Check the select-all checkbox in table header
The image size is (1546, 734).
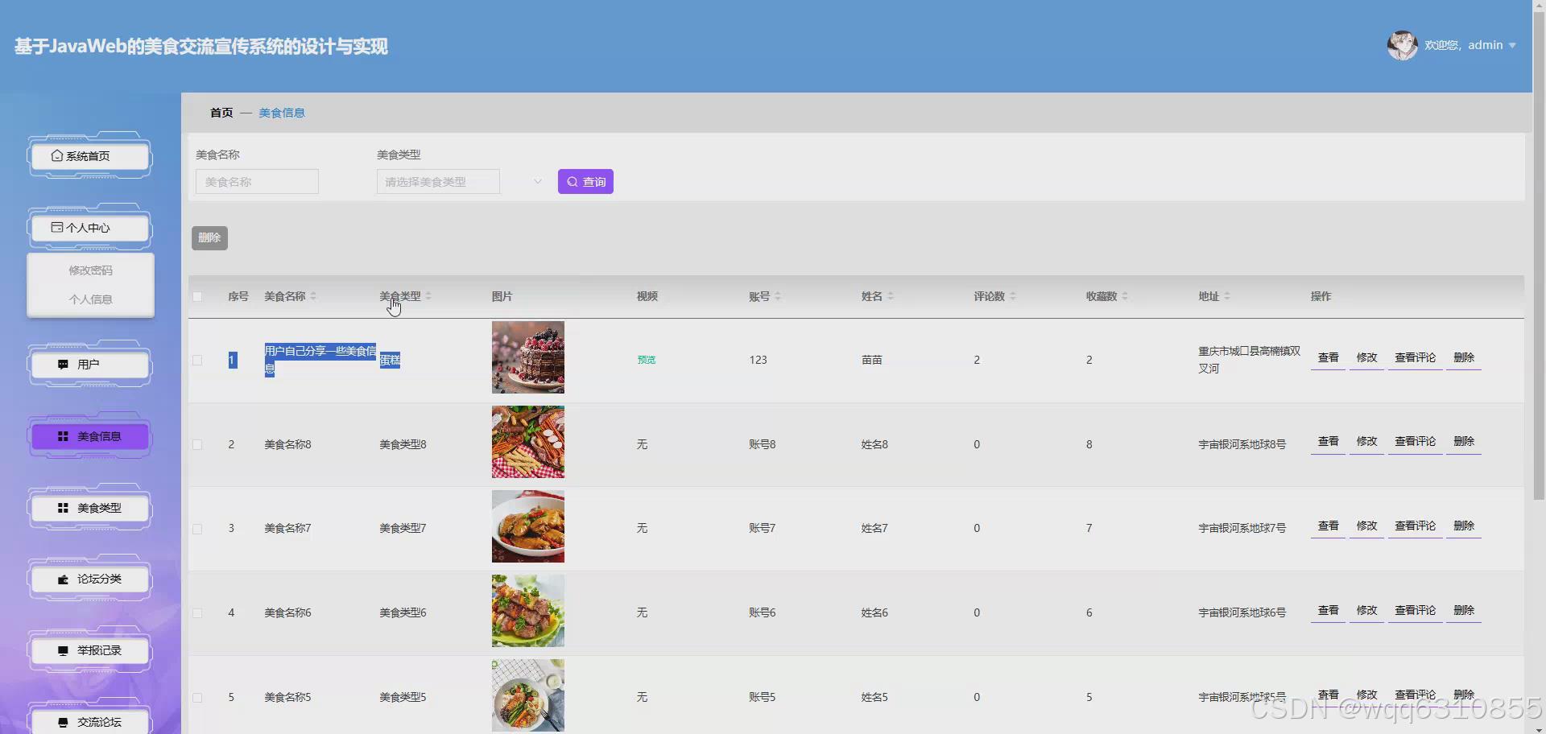(197, 296)
